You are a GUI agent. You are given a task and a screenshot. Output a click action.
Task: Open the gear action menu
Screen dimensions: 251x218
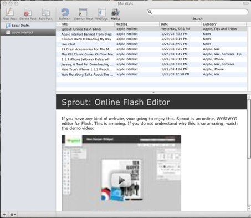pos(13,215)
